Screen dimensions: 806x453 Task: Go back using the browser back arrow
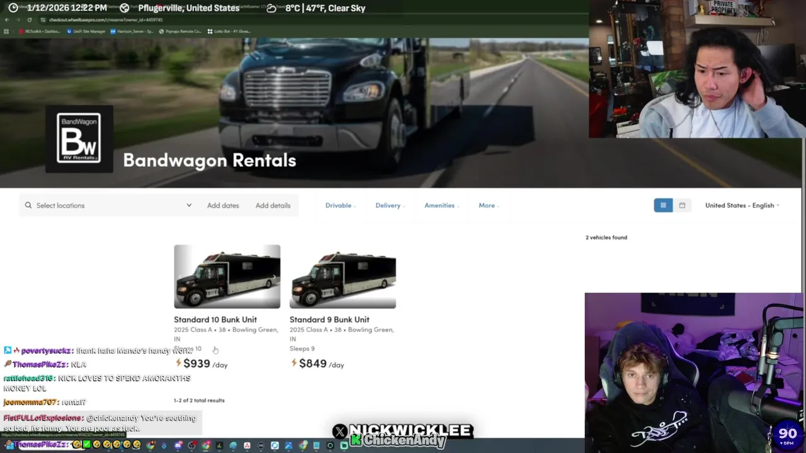tap(7, 20)
